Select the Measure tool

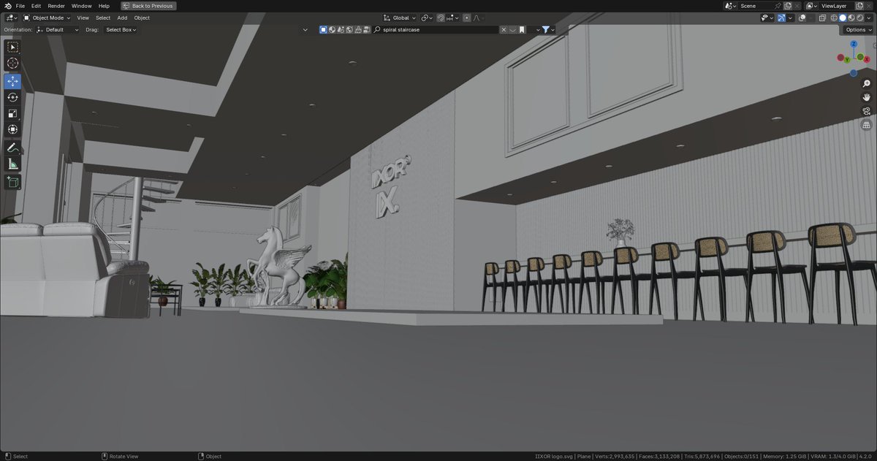12,163
